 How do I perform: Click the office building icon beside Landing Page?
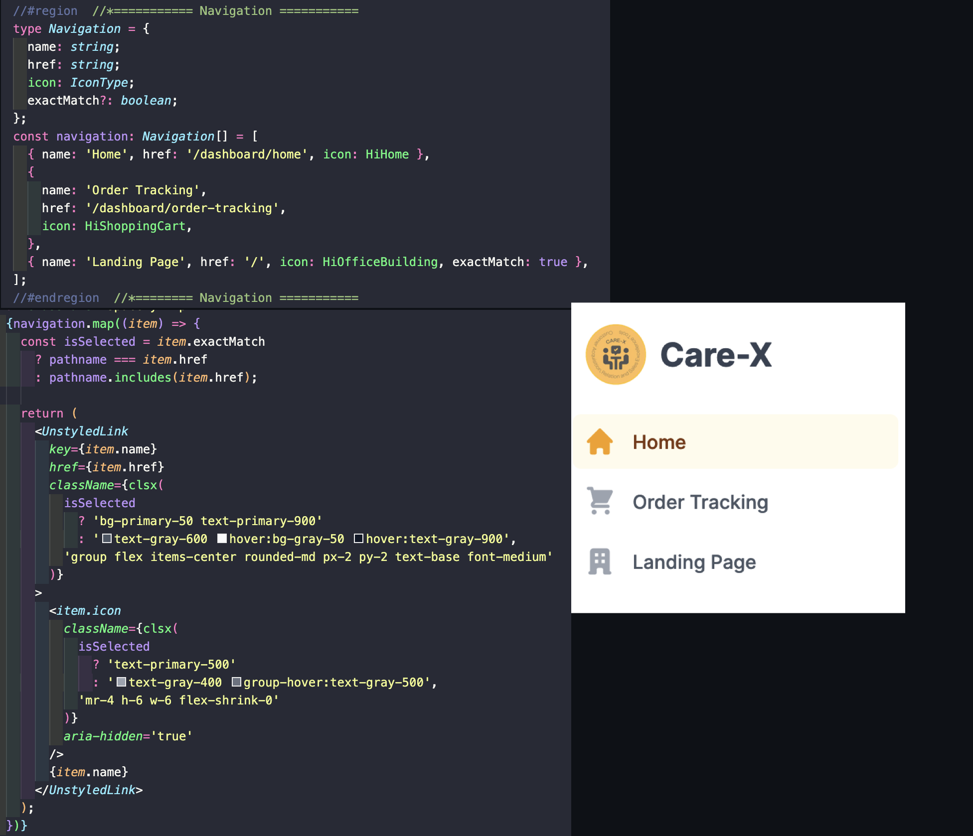coord(600,561)
